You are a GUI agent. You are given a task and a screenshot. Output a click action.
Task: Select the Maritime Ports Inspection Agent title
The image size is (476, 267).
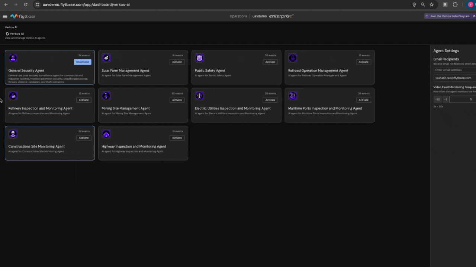325,108
